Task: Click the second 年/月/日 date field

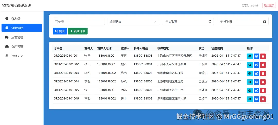Action: pos(243,22)
